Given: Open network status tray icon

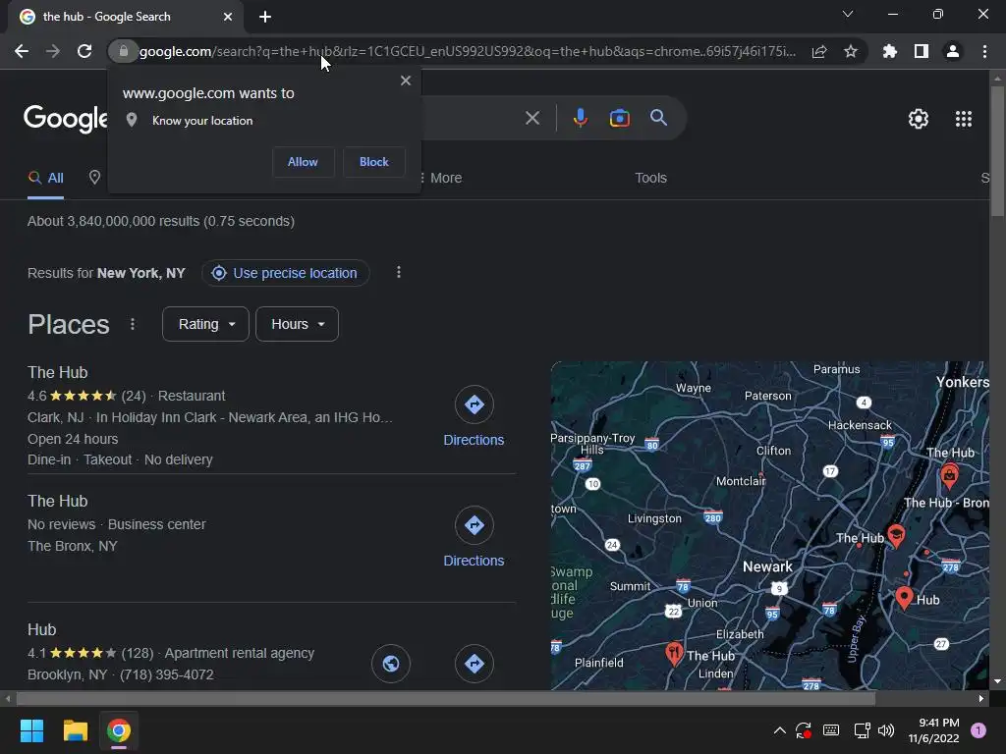Looking at the screenshot, I should tap(862, 730).
